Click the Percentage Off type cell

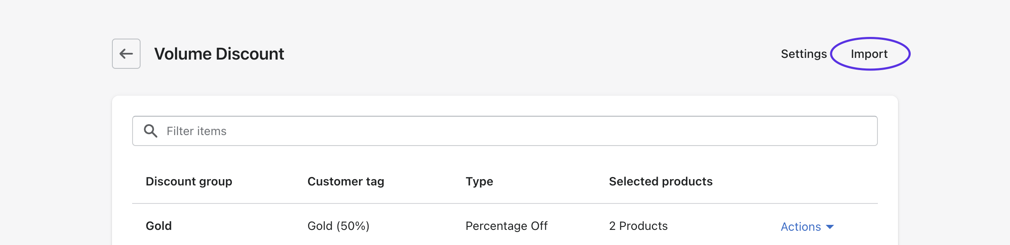(x=506, y=226)
